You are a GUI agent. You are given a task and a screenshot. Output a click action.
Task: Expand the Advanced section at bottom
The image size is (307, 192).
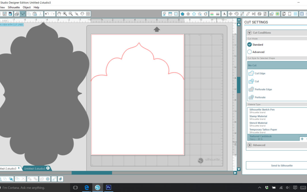(250, 145)
